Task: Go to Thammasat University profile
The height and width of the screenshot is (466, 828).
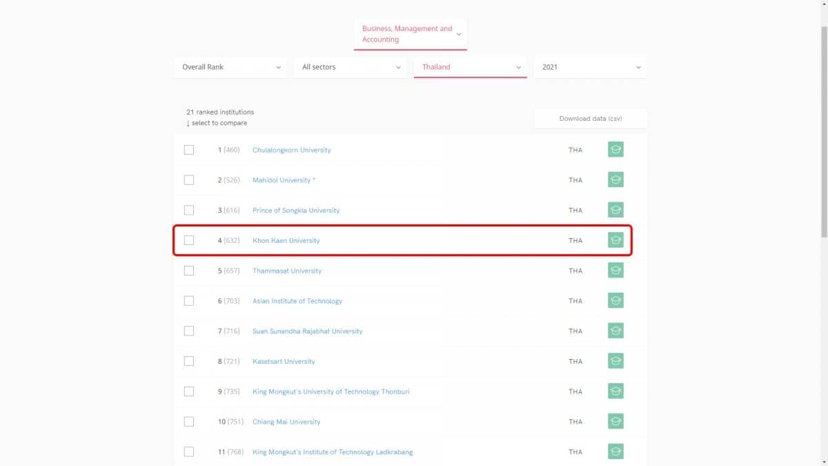Action: pyautogui.click(x=287, y=271)
